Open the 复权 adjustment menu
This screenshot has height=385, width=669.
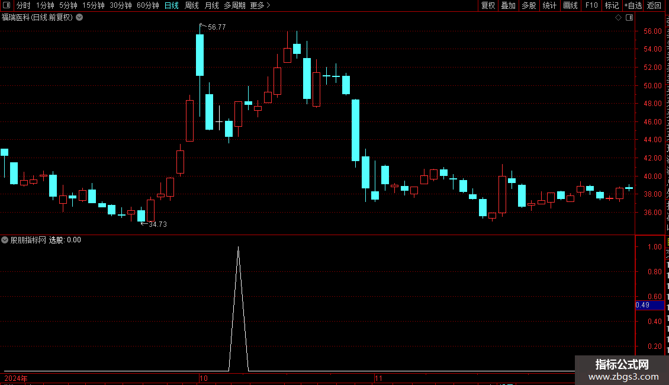[x=488, y=5]
